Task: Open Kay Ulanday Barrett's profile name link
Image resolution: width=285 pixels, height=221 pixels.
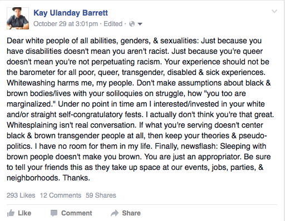Action: click(x=71, y=13)
